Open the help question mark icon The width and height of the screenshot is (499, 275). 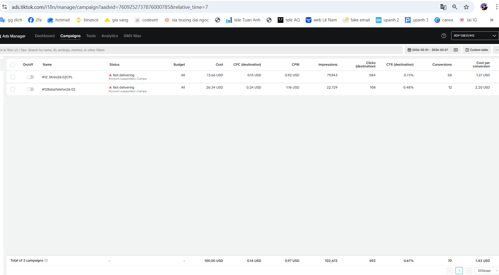(444, 36)
